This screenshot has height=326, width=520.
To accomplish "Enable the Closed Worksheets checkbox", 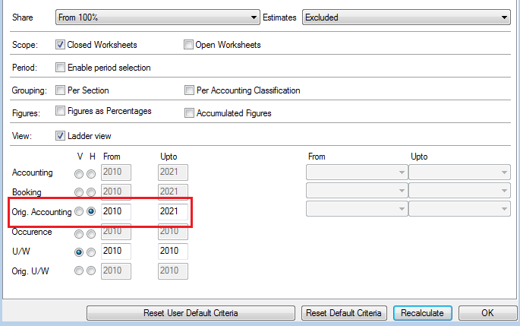I will tap(61, 45).
